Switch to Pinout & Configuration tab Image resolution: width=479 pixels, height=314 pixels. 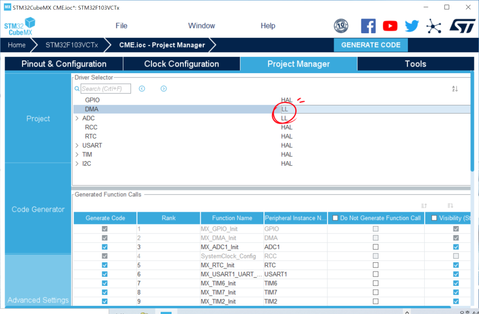pyautogui.click(x=64, y=64)
